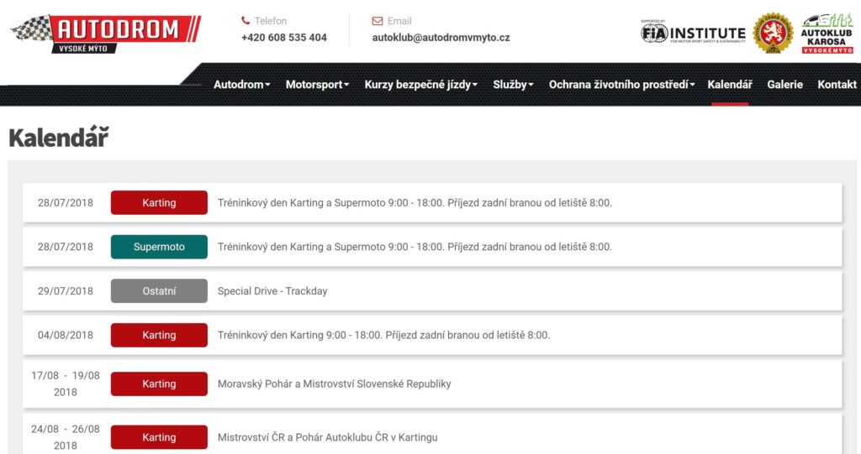Select the gray Ostatní category badge

[x=159, y=291]
